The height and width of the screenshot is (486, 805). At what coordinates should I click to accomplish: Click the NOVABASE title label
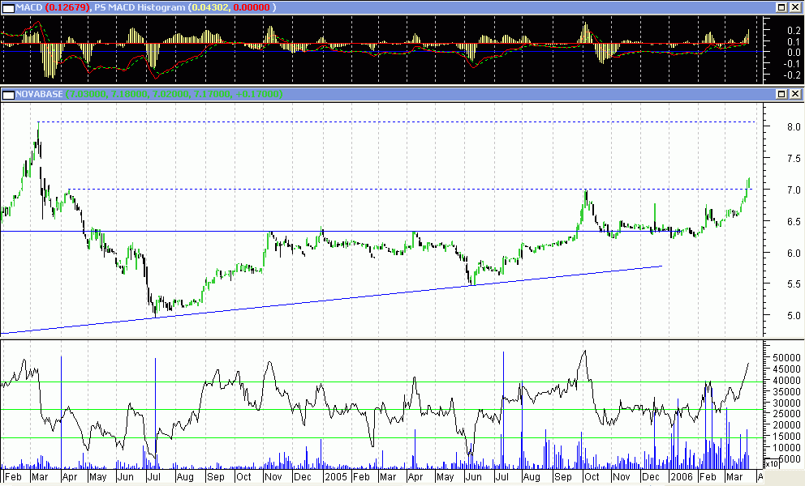point(40,95)
